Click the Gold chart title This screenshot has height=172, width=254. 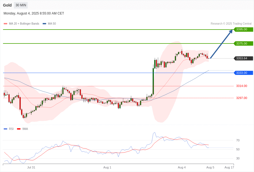click(7, 5)
